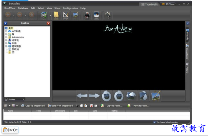Click the Folders tab at panel bottom
The width and height of the screenshot is (208, 138).
point(12,99)
